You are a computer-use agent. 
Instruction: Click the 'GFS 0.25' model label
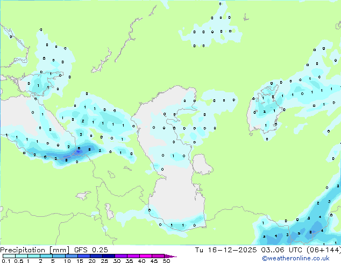91,250
